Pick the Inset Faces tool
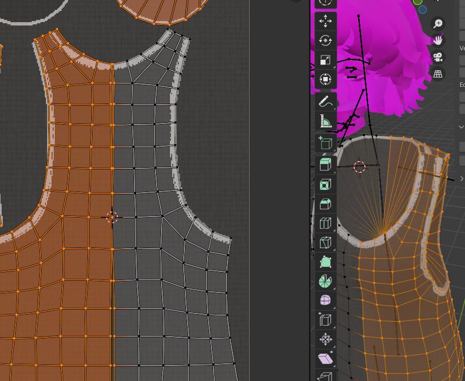This screenshot has width=465, height=381. 325,184
